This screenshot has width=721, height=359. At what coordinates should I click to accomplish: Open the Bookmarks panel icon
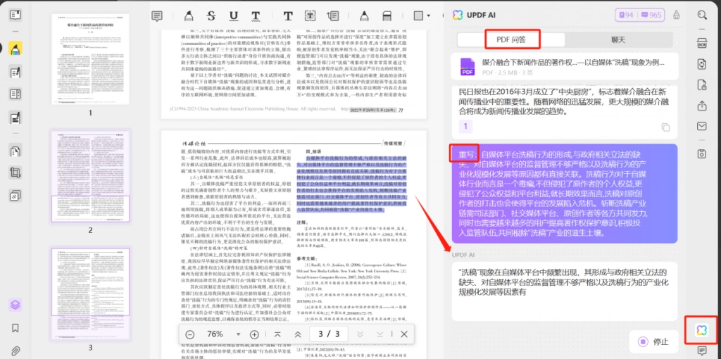pos(15,328)
